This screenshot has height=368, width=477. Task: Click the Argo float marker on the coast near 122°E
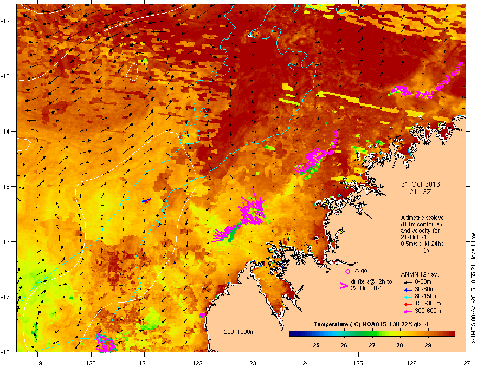point(202,316)
